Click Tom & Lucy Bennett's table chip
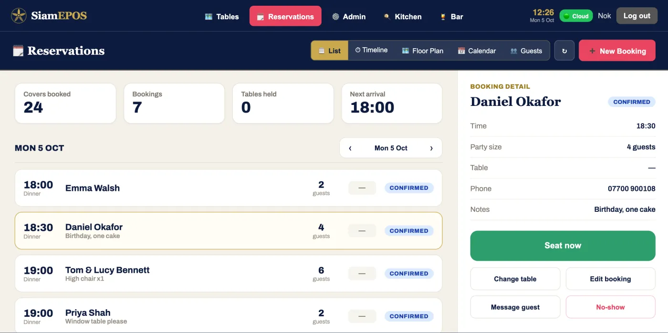This screenshot has height=333, width=668. (362, 273)
